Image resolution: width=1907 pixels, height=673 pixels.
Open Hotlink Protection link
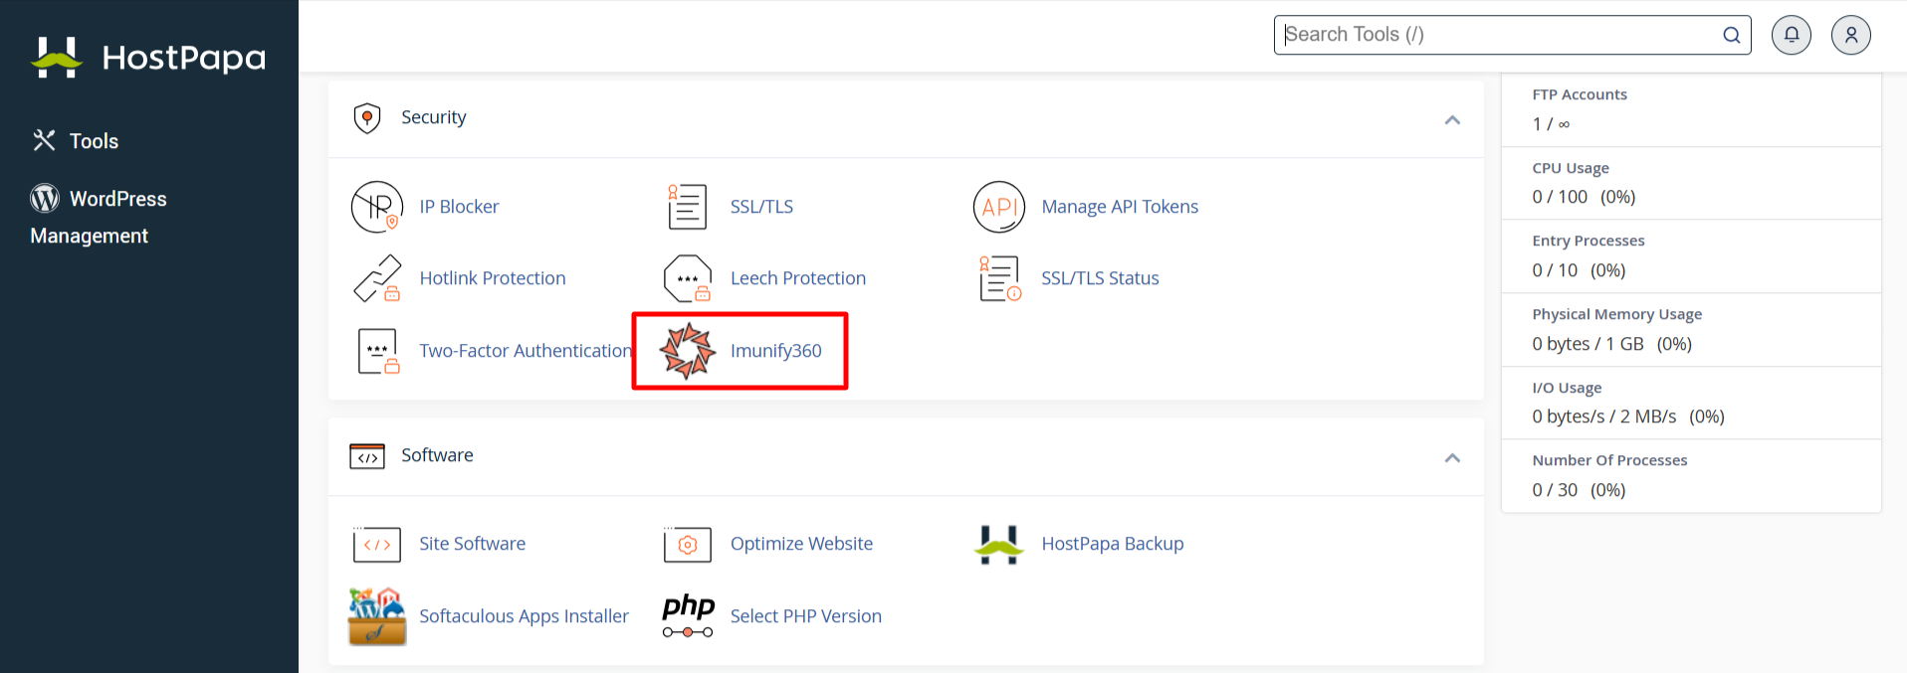coord(492,278)
